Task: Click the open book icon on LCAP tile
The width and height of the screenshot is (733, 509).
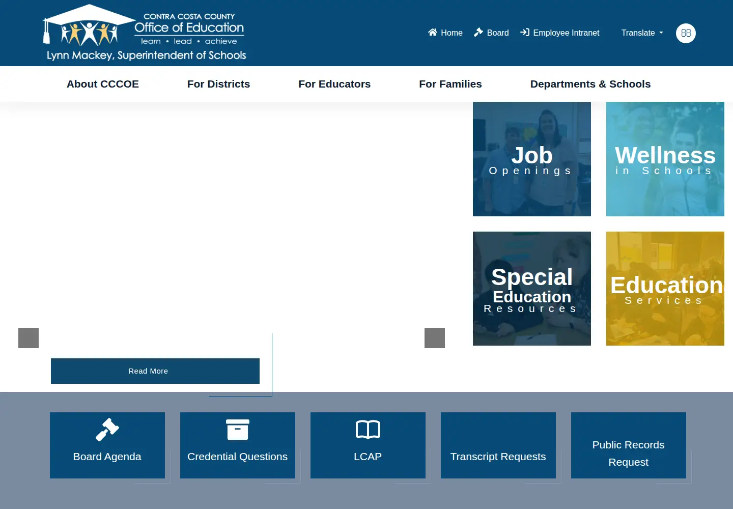Action: pos(368,430)
